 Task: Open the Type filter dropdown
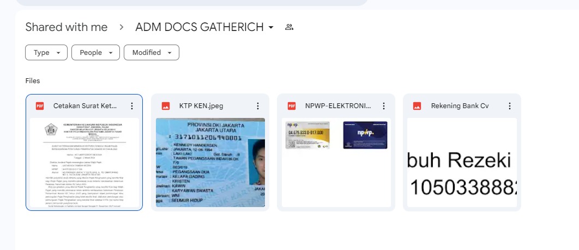click(46, 53)
